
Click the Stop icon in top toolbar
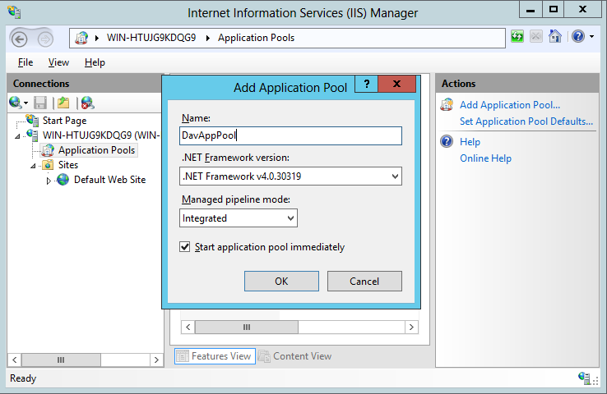point(536,37)
